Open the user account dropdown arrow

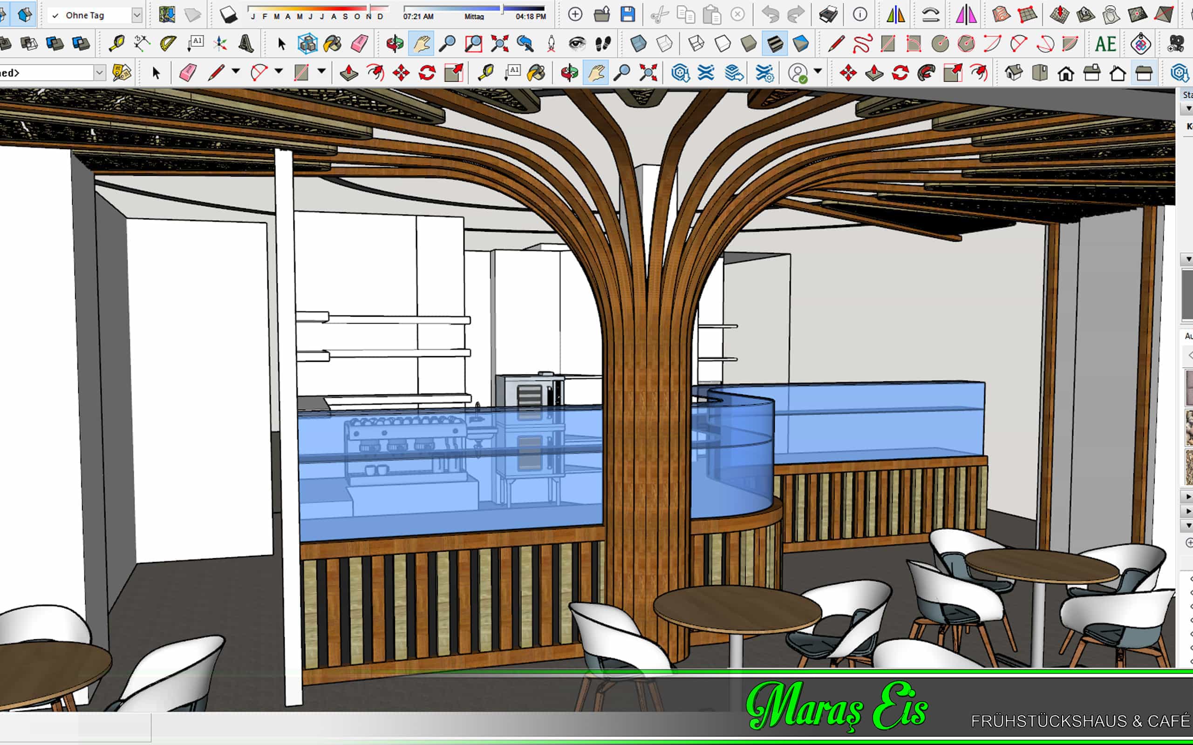[x=818, y=71]
